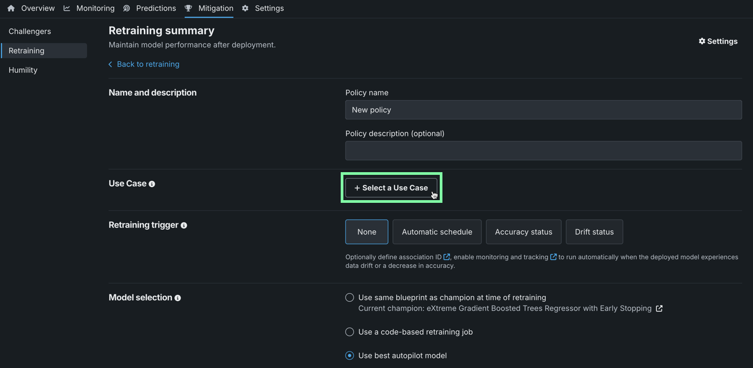Open the Predictions tab
753x368 pixels.
[x=150, y=9]
